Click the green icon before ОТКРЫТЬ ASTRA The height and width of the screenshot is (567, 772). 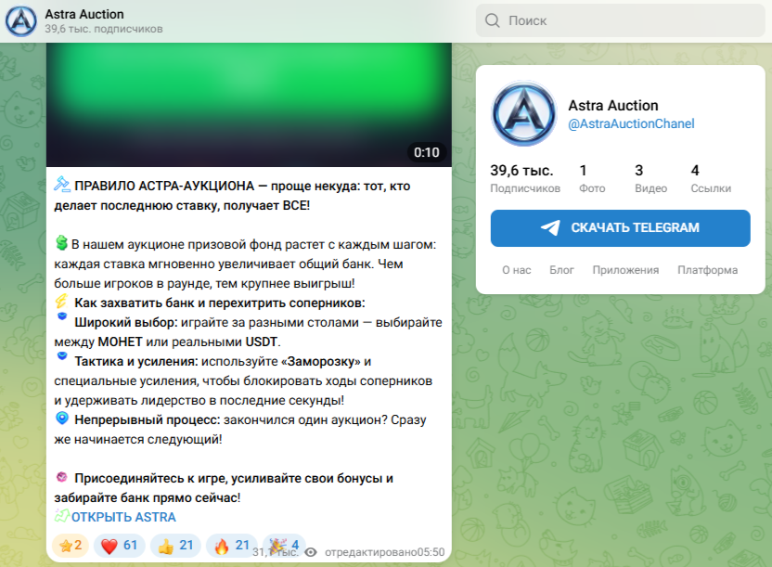pos(62,515)
